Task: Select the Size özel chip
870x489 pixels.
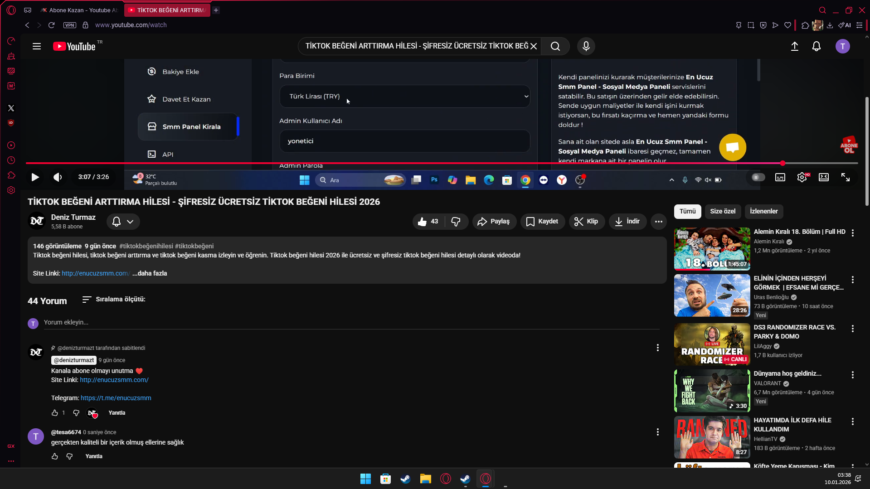Action: tap(723, 211)
